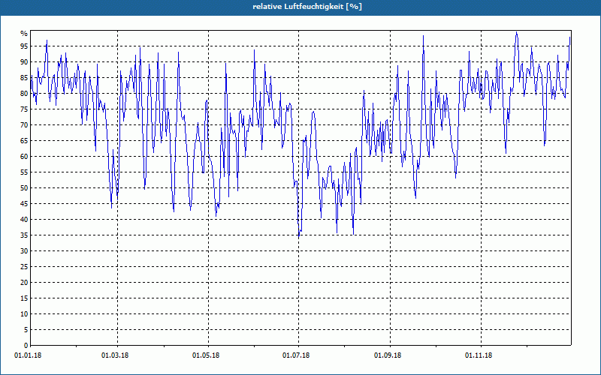Click the 01.11.18 date label
The image size is (601, 375).
tap(479, 355)
